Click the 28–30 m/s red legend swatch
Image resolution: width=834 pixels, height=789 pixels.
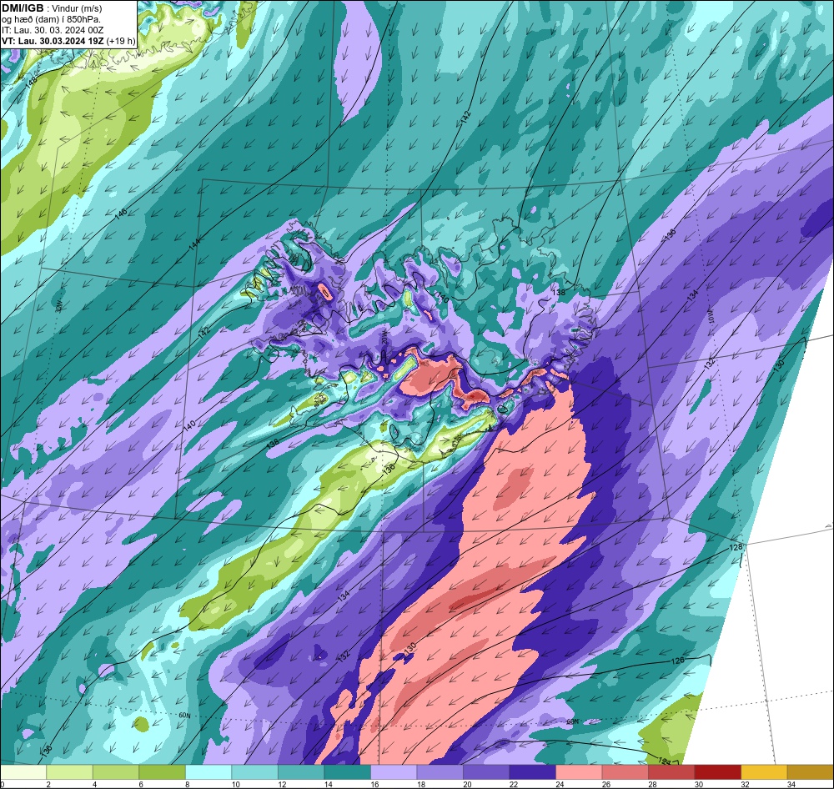point(671,772)
